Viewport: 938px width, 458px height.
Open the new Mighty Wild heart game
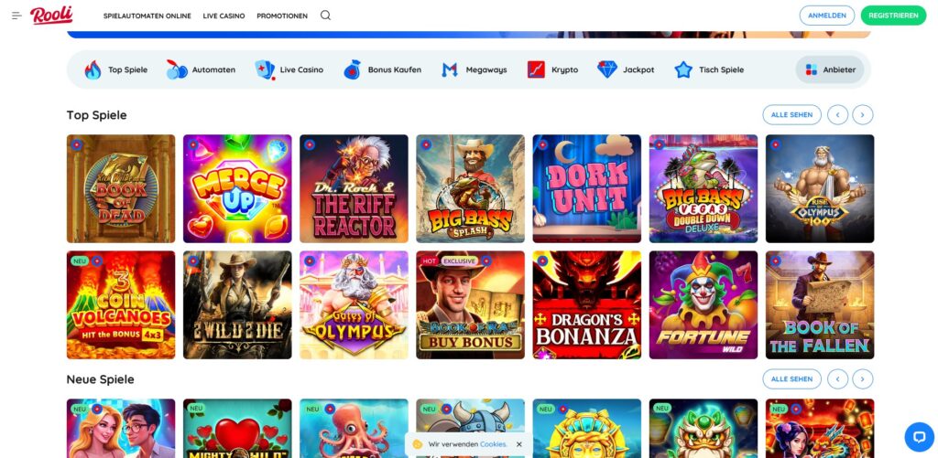[237, 429]
